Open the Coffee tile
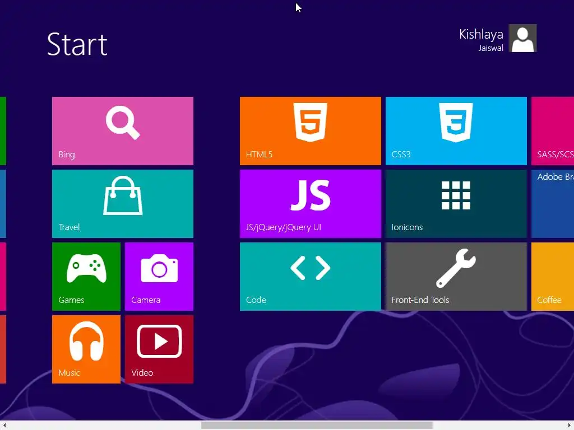Viewport: 574px width, 430px height. click(553, 277)
